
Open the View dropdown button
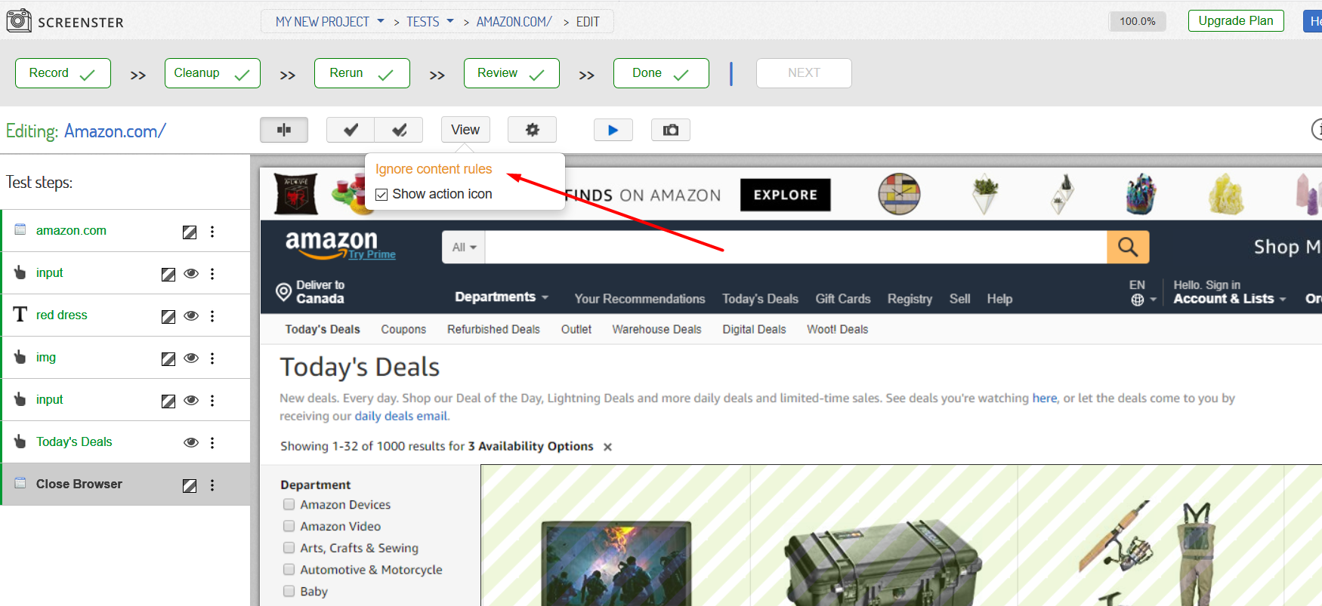coord(465,130)
